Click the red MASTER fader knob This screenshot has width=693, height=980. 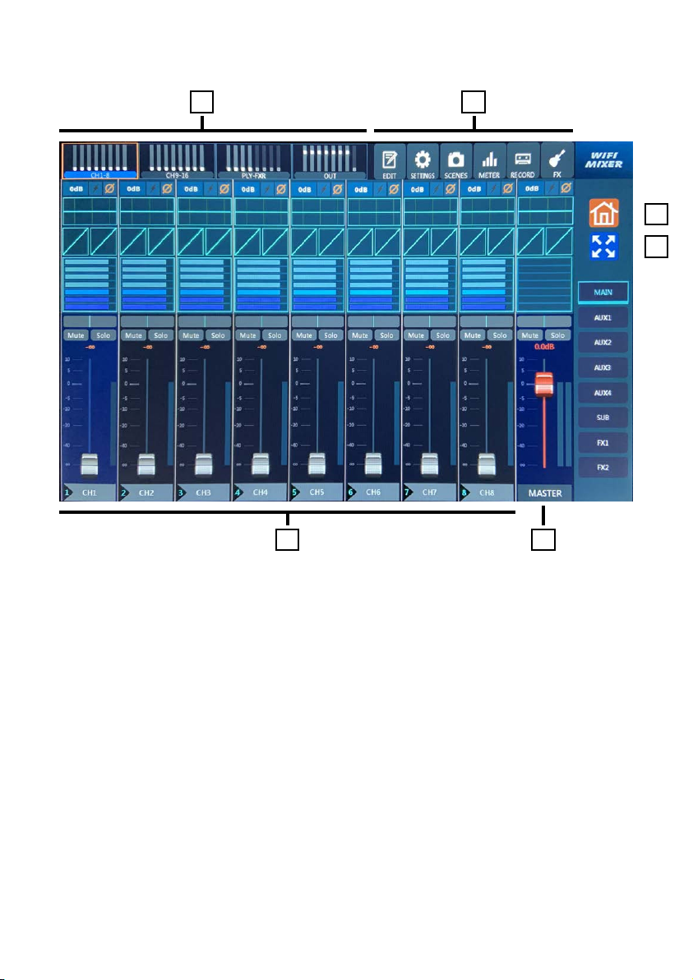pyautogui.click(x=544, y=383)
